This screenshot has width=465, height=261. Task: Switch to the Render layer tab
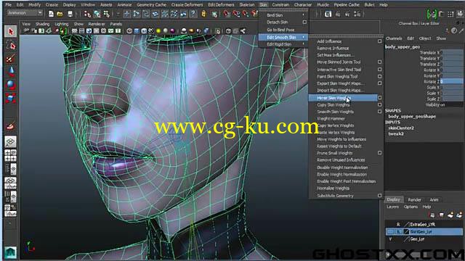(414, 200)
